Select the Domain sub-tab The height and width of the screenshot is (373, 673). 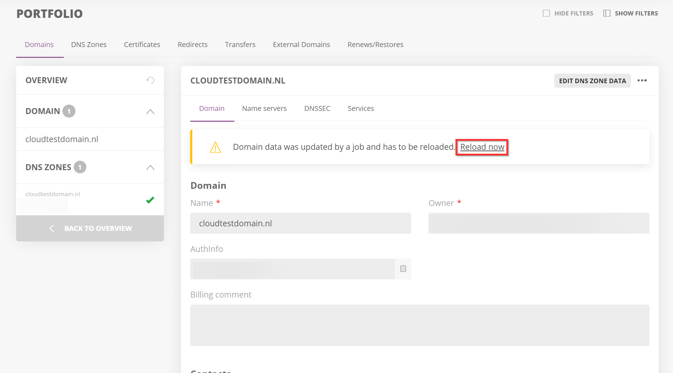tap(212, 108)
